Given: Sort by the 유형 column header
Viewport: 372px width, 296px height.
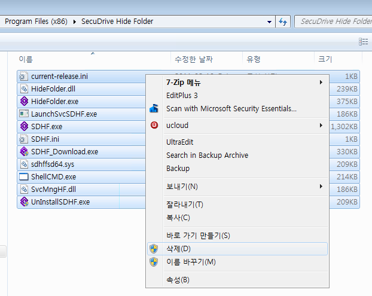Looking at the screenshot, I should [x=254, y=59].
